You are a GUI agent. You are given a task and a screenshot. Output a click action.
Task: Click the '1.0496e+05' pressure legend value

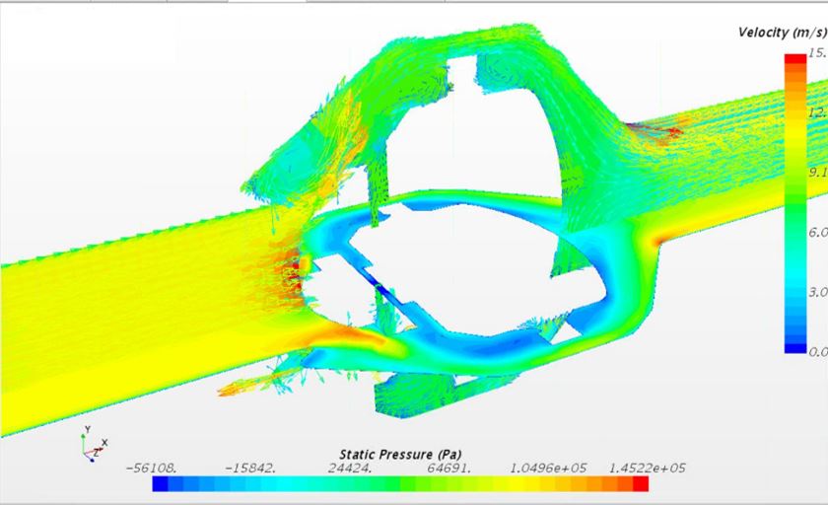(548, 469)
